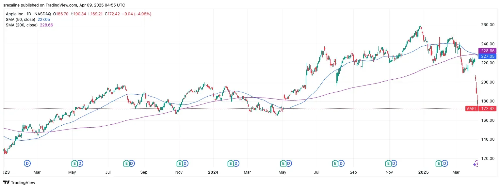Select the 'SMA (50, close)' indicator legend
The width and height of the screenshot is (501, 188).
coord(20,20)
